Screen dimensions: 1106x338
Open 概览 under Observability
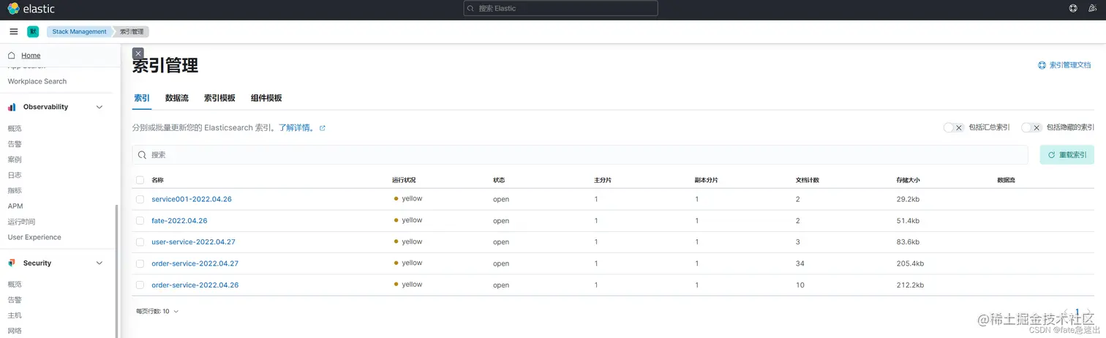tap(15, 128)
